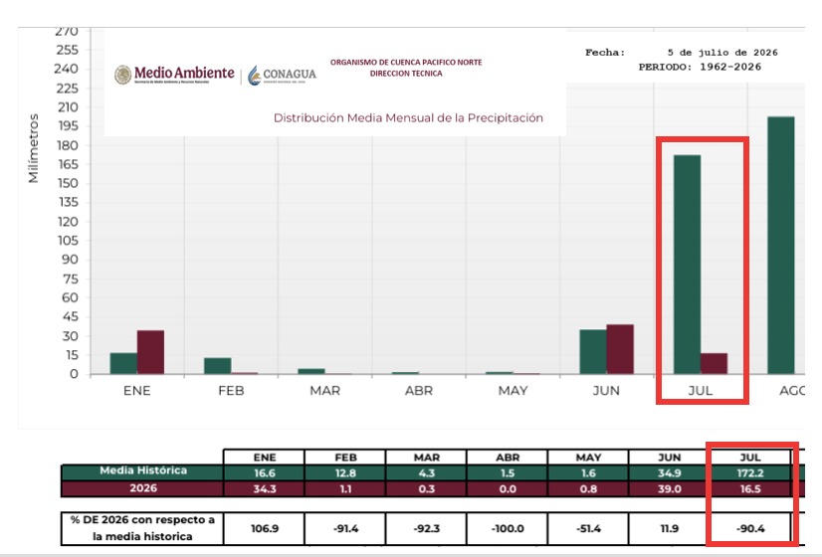Screen dimensions: 822x557
Task: Click the JUL column header in table
Action: 750,457
